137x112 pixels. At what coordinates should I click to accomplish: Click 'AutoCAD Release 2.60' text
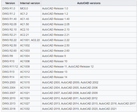coord(56,51)
